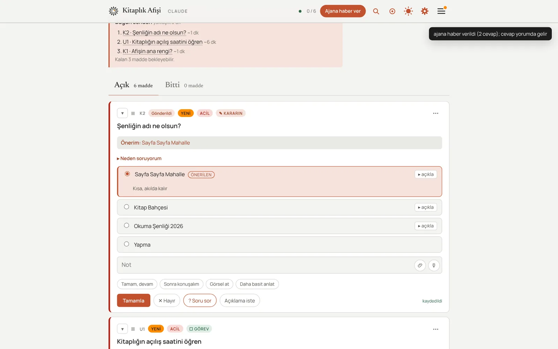This screenshot has width=558, height=349.
Task: Toggle light theme sun icon
Action: click(408, 11)
